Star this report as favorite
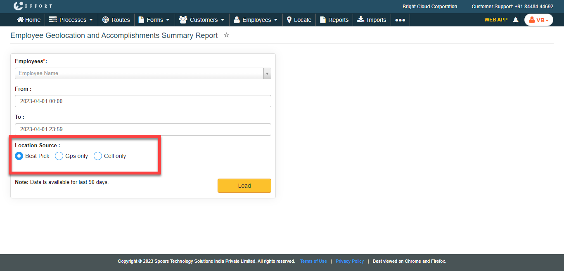564x271 pixels. [226, 35]
